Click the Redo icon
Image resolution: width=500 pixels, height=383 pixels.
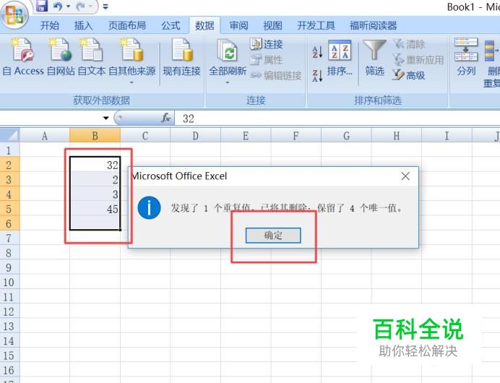[x=81, y=6]
